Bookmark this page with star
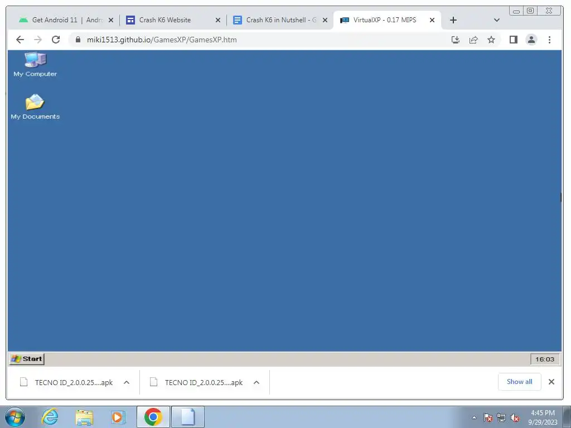This screenshot has width=571, height=428. 491,40
